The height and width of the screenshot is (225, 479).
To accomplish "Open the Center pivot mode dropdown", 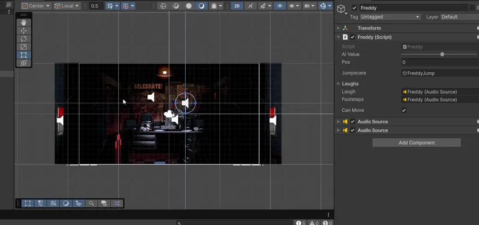I will pos(36,6).
